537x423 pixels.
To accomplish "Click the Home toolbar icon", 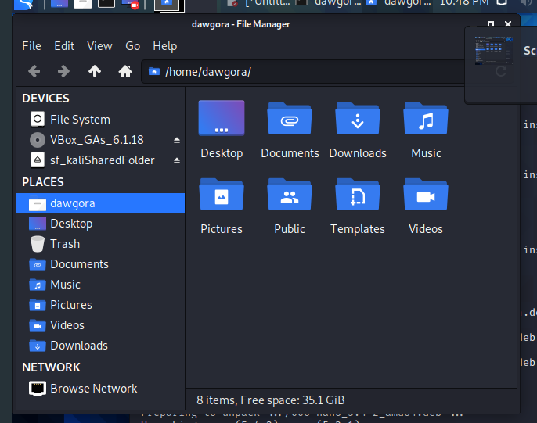I will coord(124,72).
